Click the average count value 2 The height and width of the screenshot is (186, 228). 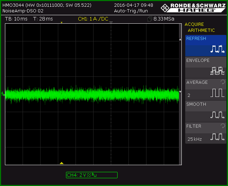point(189,95)
